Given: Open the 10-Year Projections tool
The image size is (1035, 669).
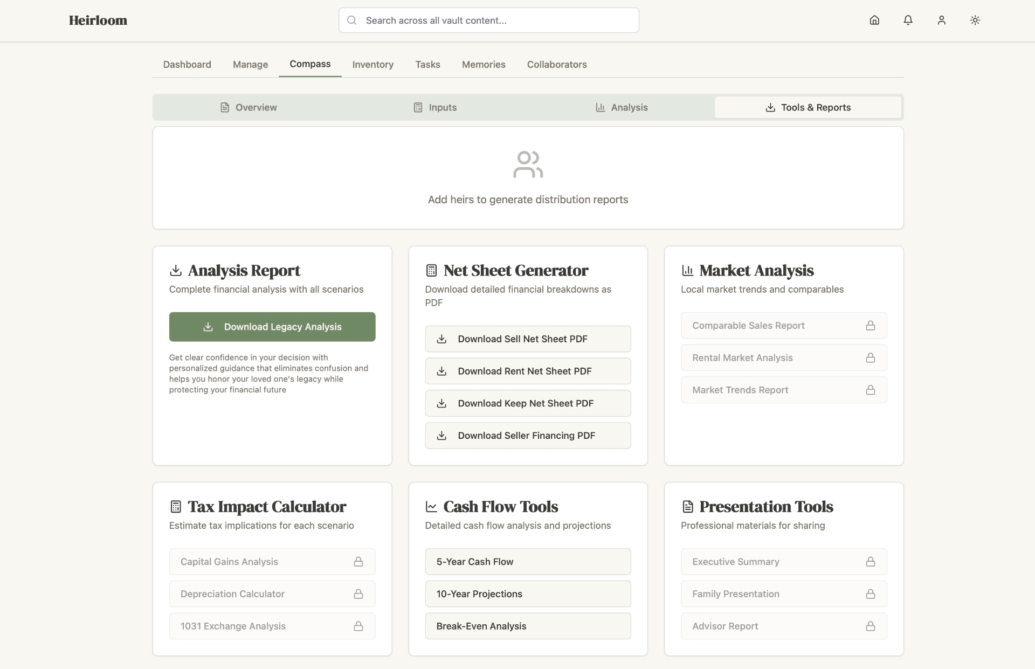Looking at the screenshot, I should click(528, 594).
